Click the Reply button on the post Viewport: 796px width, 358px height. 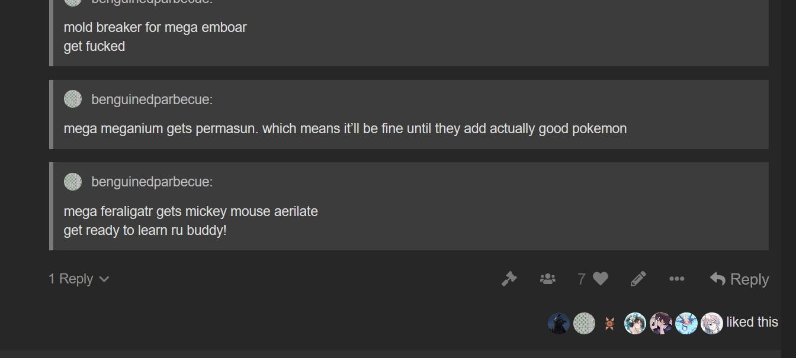coord(739,279)
